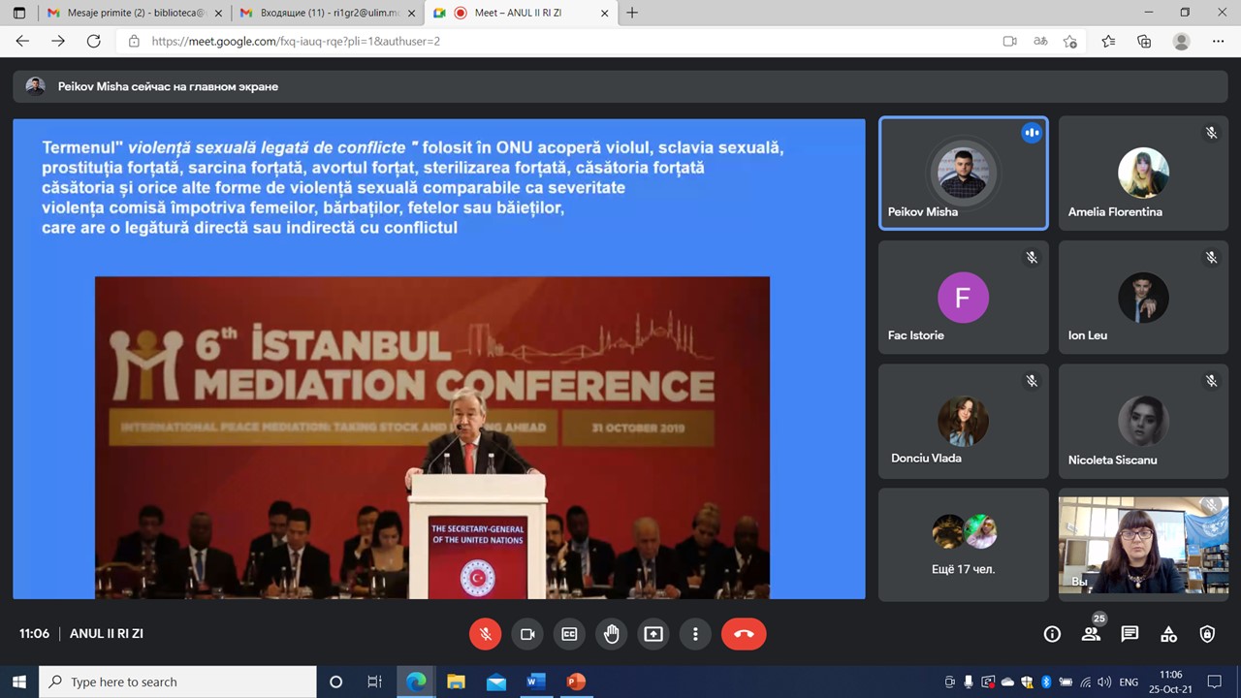This screenshot has height=698, width=1241.
Task: Click your own video tile
Action: [1143, 545]
